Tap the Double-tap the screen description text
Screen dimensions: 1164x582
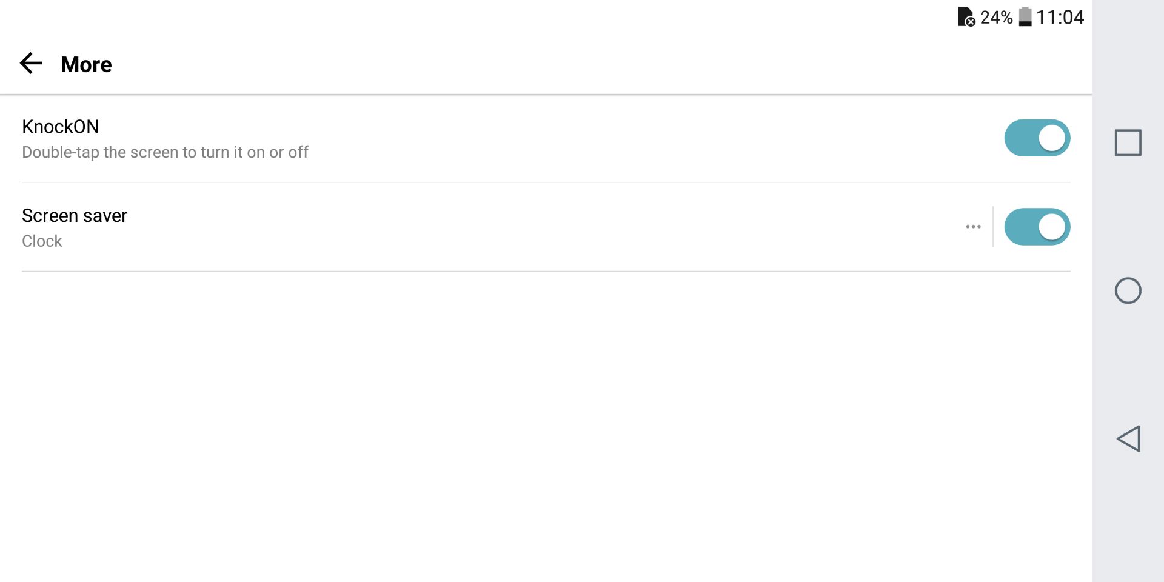click(x=165, y=152)
